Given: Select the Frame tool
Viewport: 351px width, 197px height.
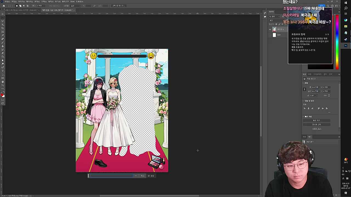Looking at the screenshot, I should coord(3,31).
